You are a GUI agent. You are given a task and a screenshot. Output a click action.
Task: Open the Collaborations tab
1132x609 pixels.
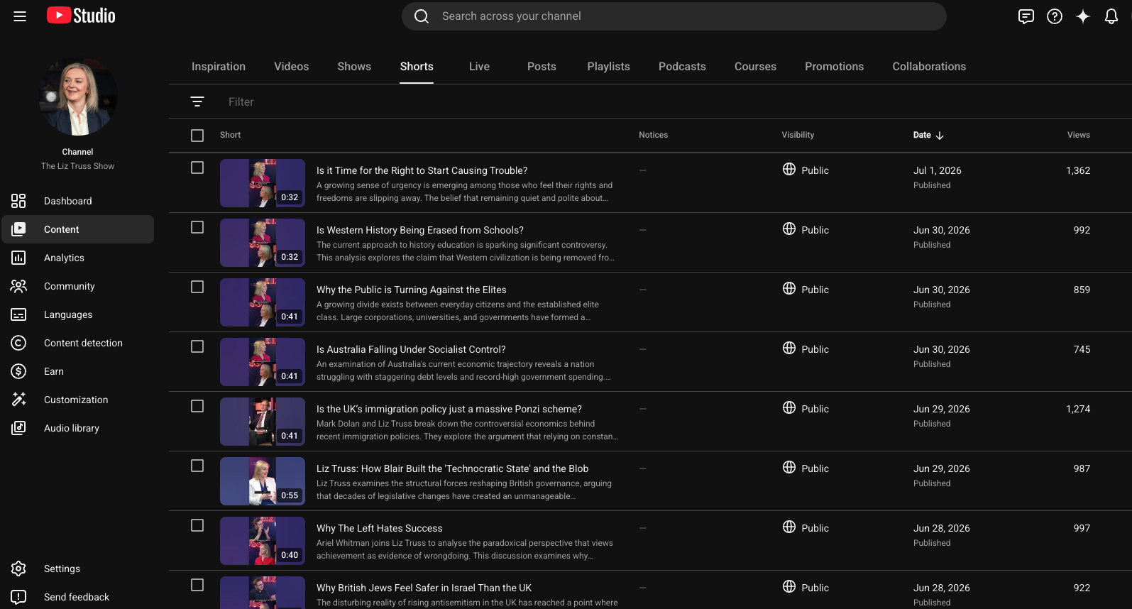929,66
